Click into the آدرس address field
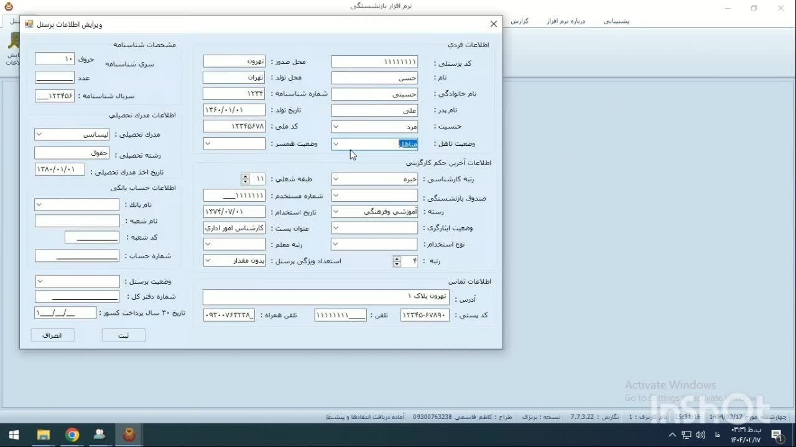 click(325, 297)
